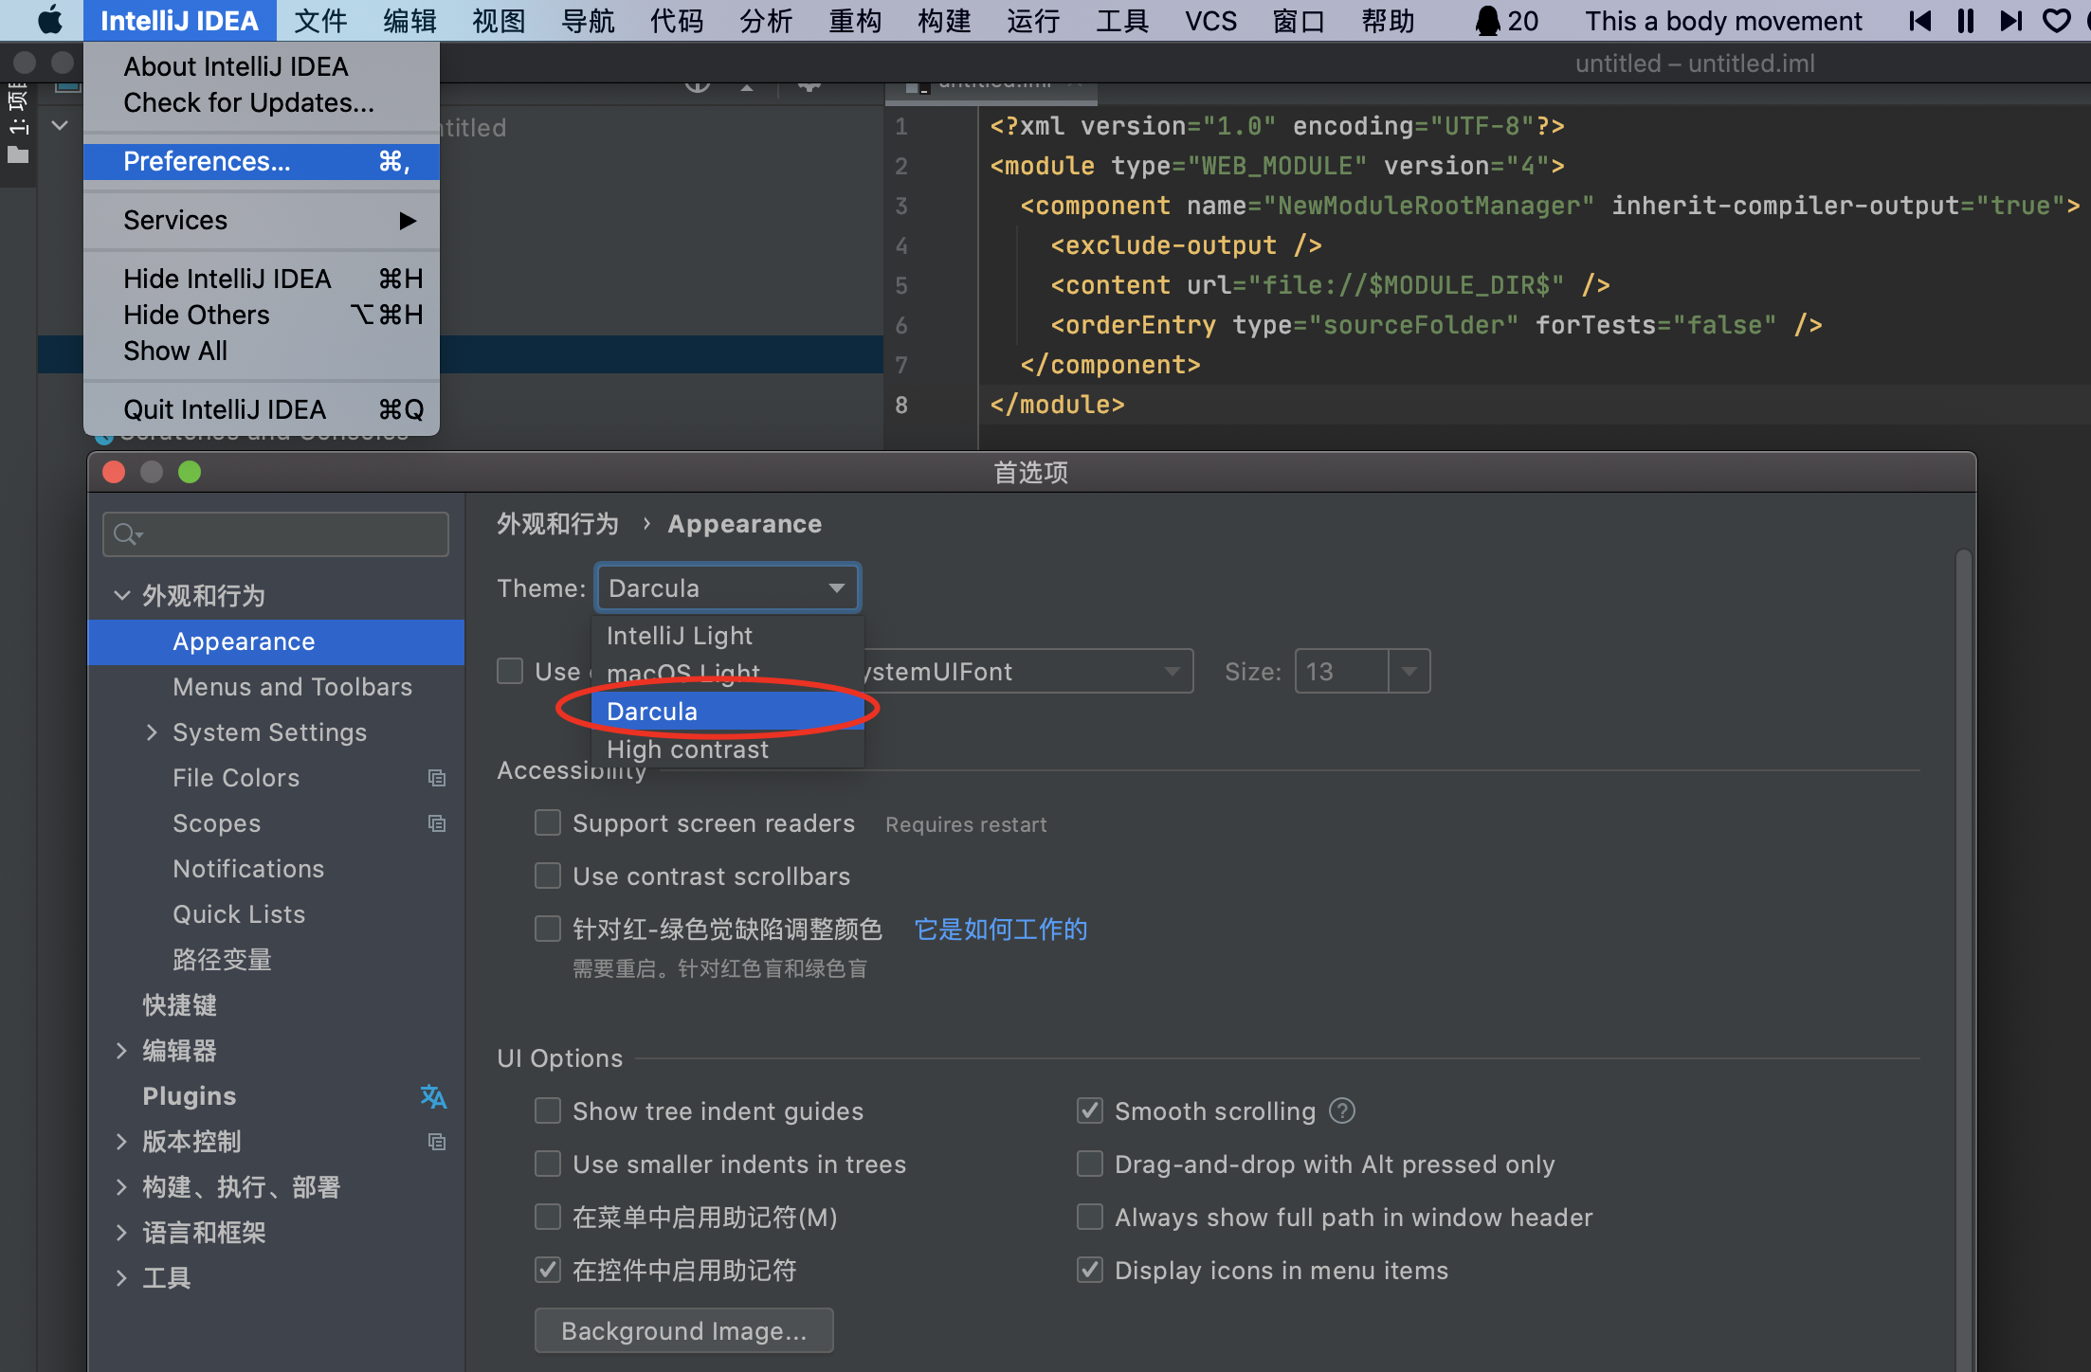The image size is (2091, 1372).
Task: Select Darcula from the theme list
Action: [652, 711]
